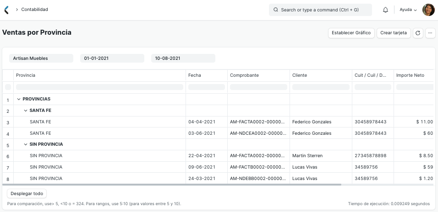Viewport: 438px width, 212px height.
Task: Click the AM-FACTB0002 comprobante cell
Action: coord(258,167)
